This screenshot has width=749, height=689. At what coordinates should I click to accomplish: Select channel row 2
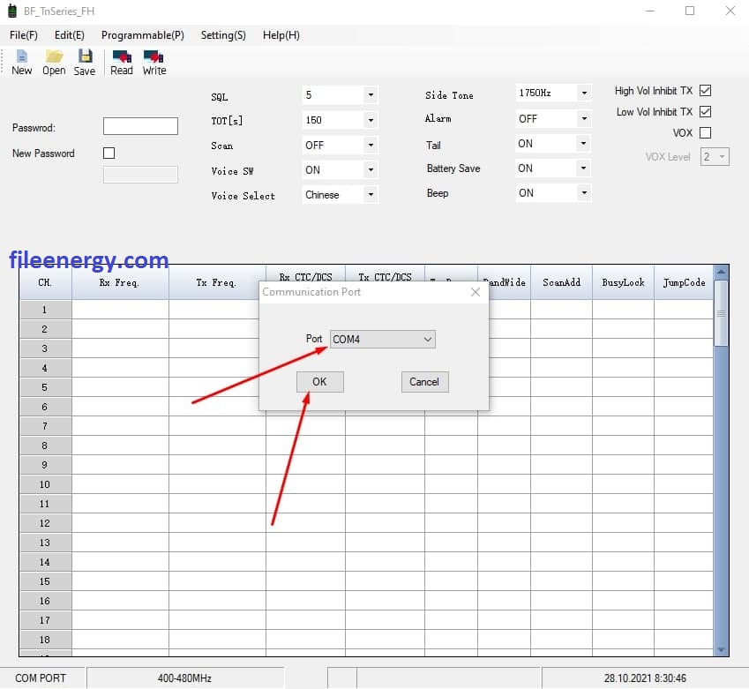tap(46, 329)
